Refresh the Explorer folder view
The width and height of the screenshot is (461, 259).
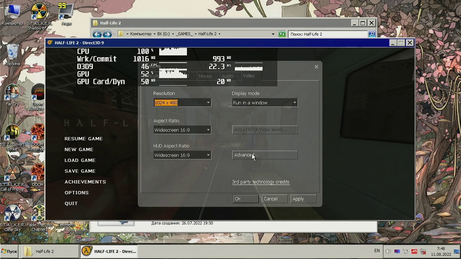point(282,34)
